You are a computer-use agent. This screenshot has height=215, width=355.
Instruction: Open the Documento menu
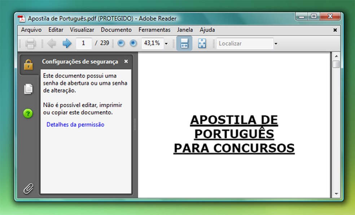pyautogui.click(x=116, y=30)
